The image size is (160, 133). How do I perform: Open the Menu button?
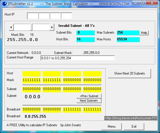(x=111, y=127)
